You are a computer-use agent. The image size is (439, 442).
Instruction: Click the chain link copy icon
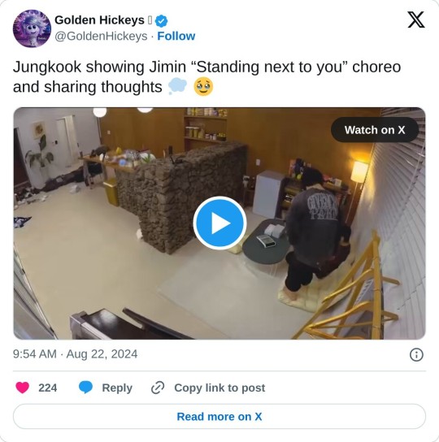pos(158,388)
